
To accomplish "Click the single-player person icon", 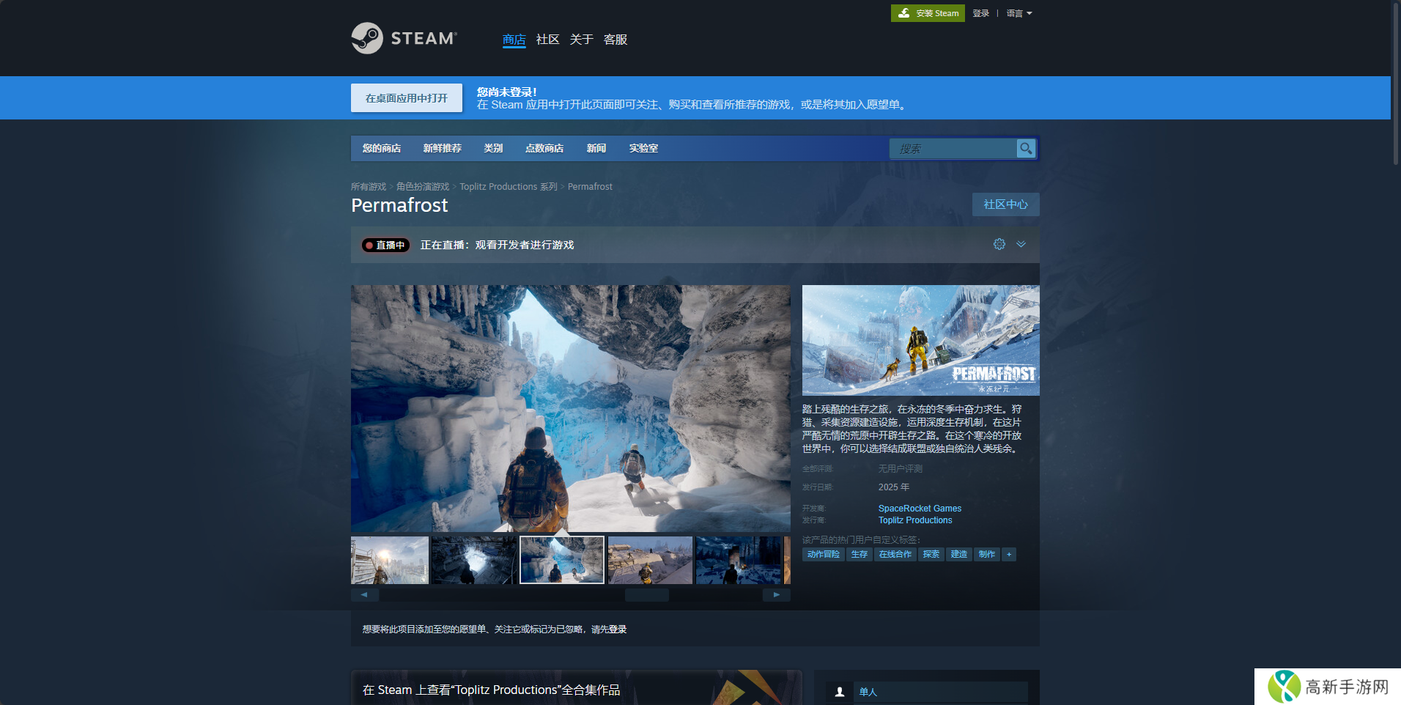I will pyautogui.click(x=840, y=692).
